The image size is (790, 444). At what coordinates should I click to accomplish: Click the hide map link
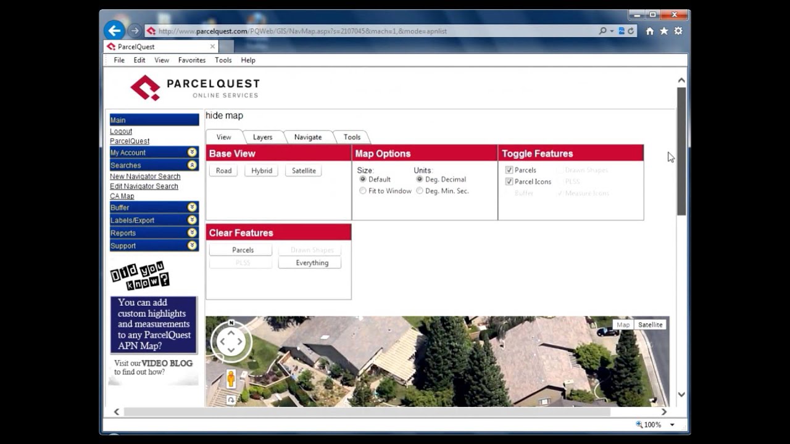[x=225, y=115]
